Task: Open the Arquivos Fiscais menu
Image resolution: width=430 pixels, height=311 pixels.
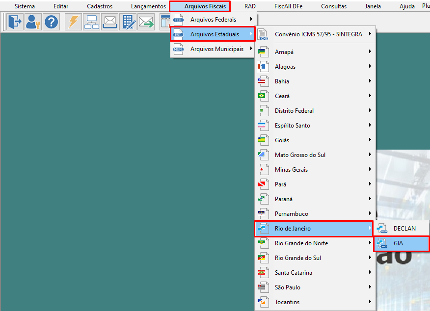Action: (205, 6)
